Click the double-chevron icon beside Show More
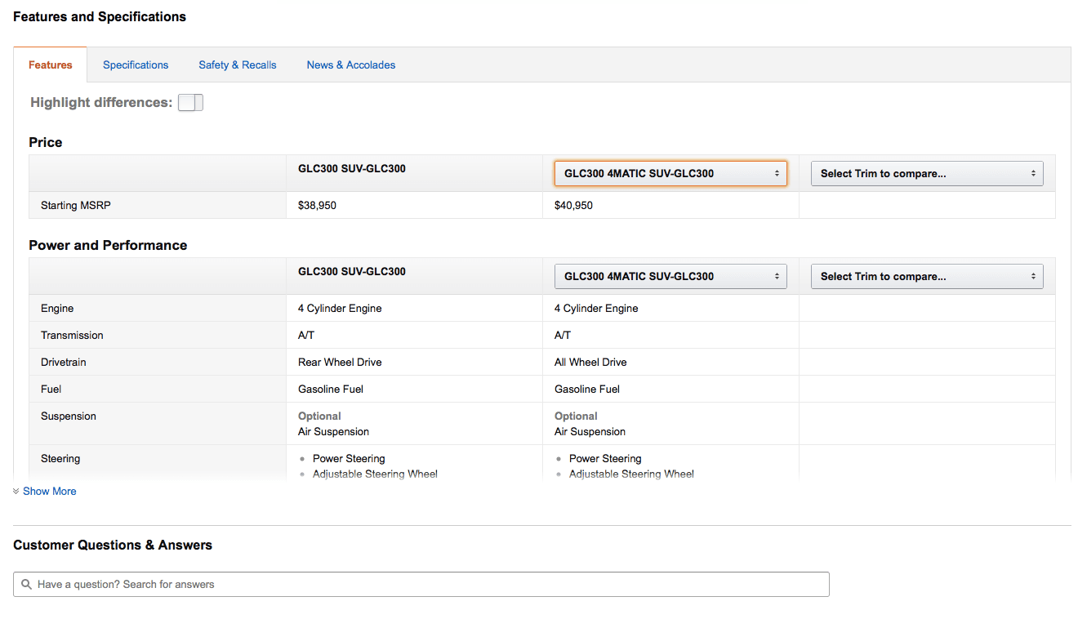 pyautogui.click(x=16, y=492)
